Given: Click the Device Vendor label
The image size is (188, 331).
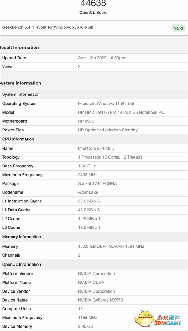Looking at the screenshot, I should tap(16, 291).
